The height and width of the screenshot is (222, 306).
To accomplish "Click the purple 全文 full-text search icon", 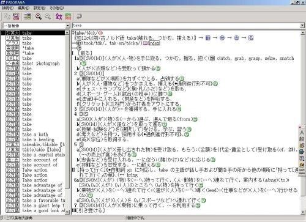I will point(59,17).
